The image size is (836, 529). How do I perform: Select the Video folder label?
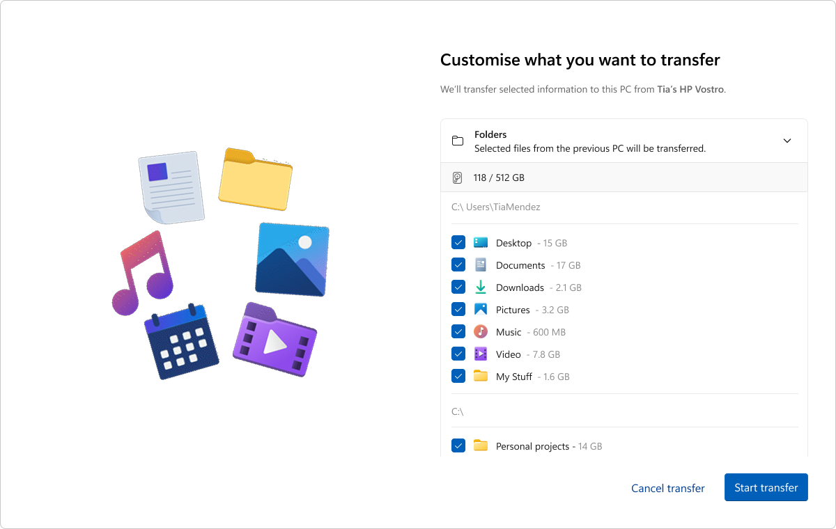[509, 354]
